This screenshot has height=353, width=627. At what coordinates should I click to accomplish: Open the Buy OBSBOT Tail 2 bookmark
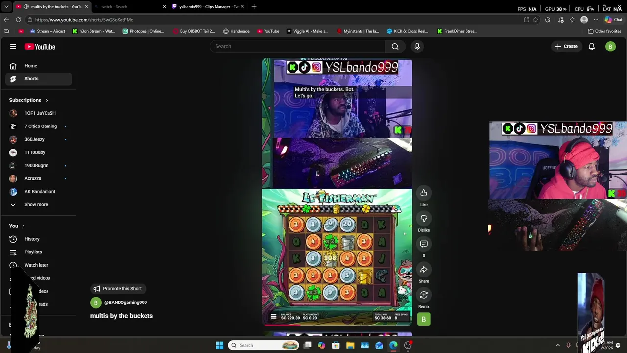point(194,31)
